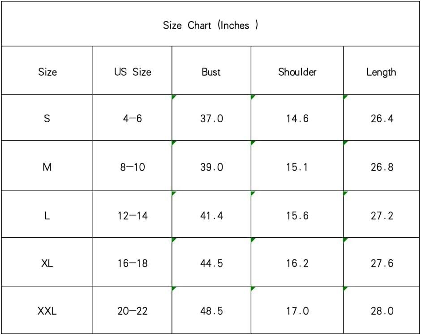Click the US size 20–22 cell
The width and height of the screenshot is (421, 335).
point(133,310)
